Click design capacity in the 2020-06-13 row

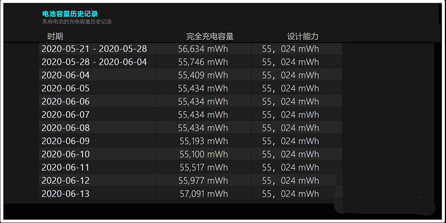(290, 193)
